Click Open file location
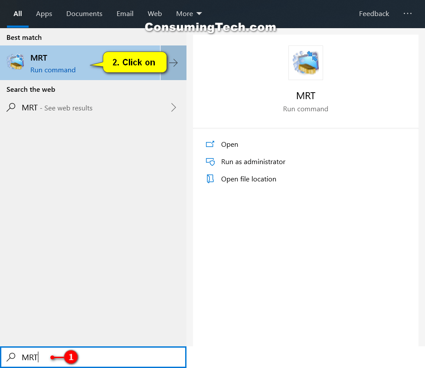This screenshot has width=425, height=368. (x=248, y=179)
